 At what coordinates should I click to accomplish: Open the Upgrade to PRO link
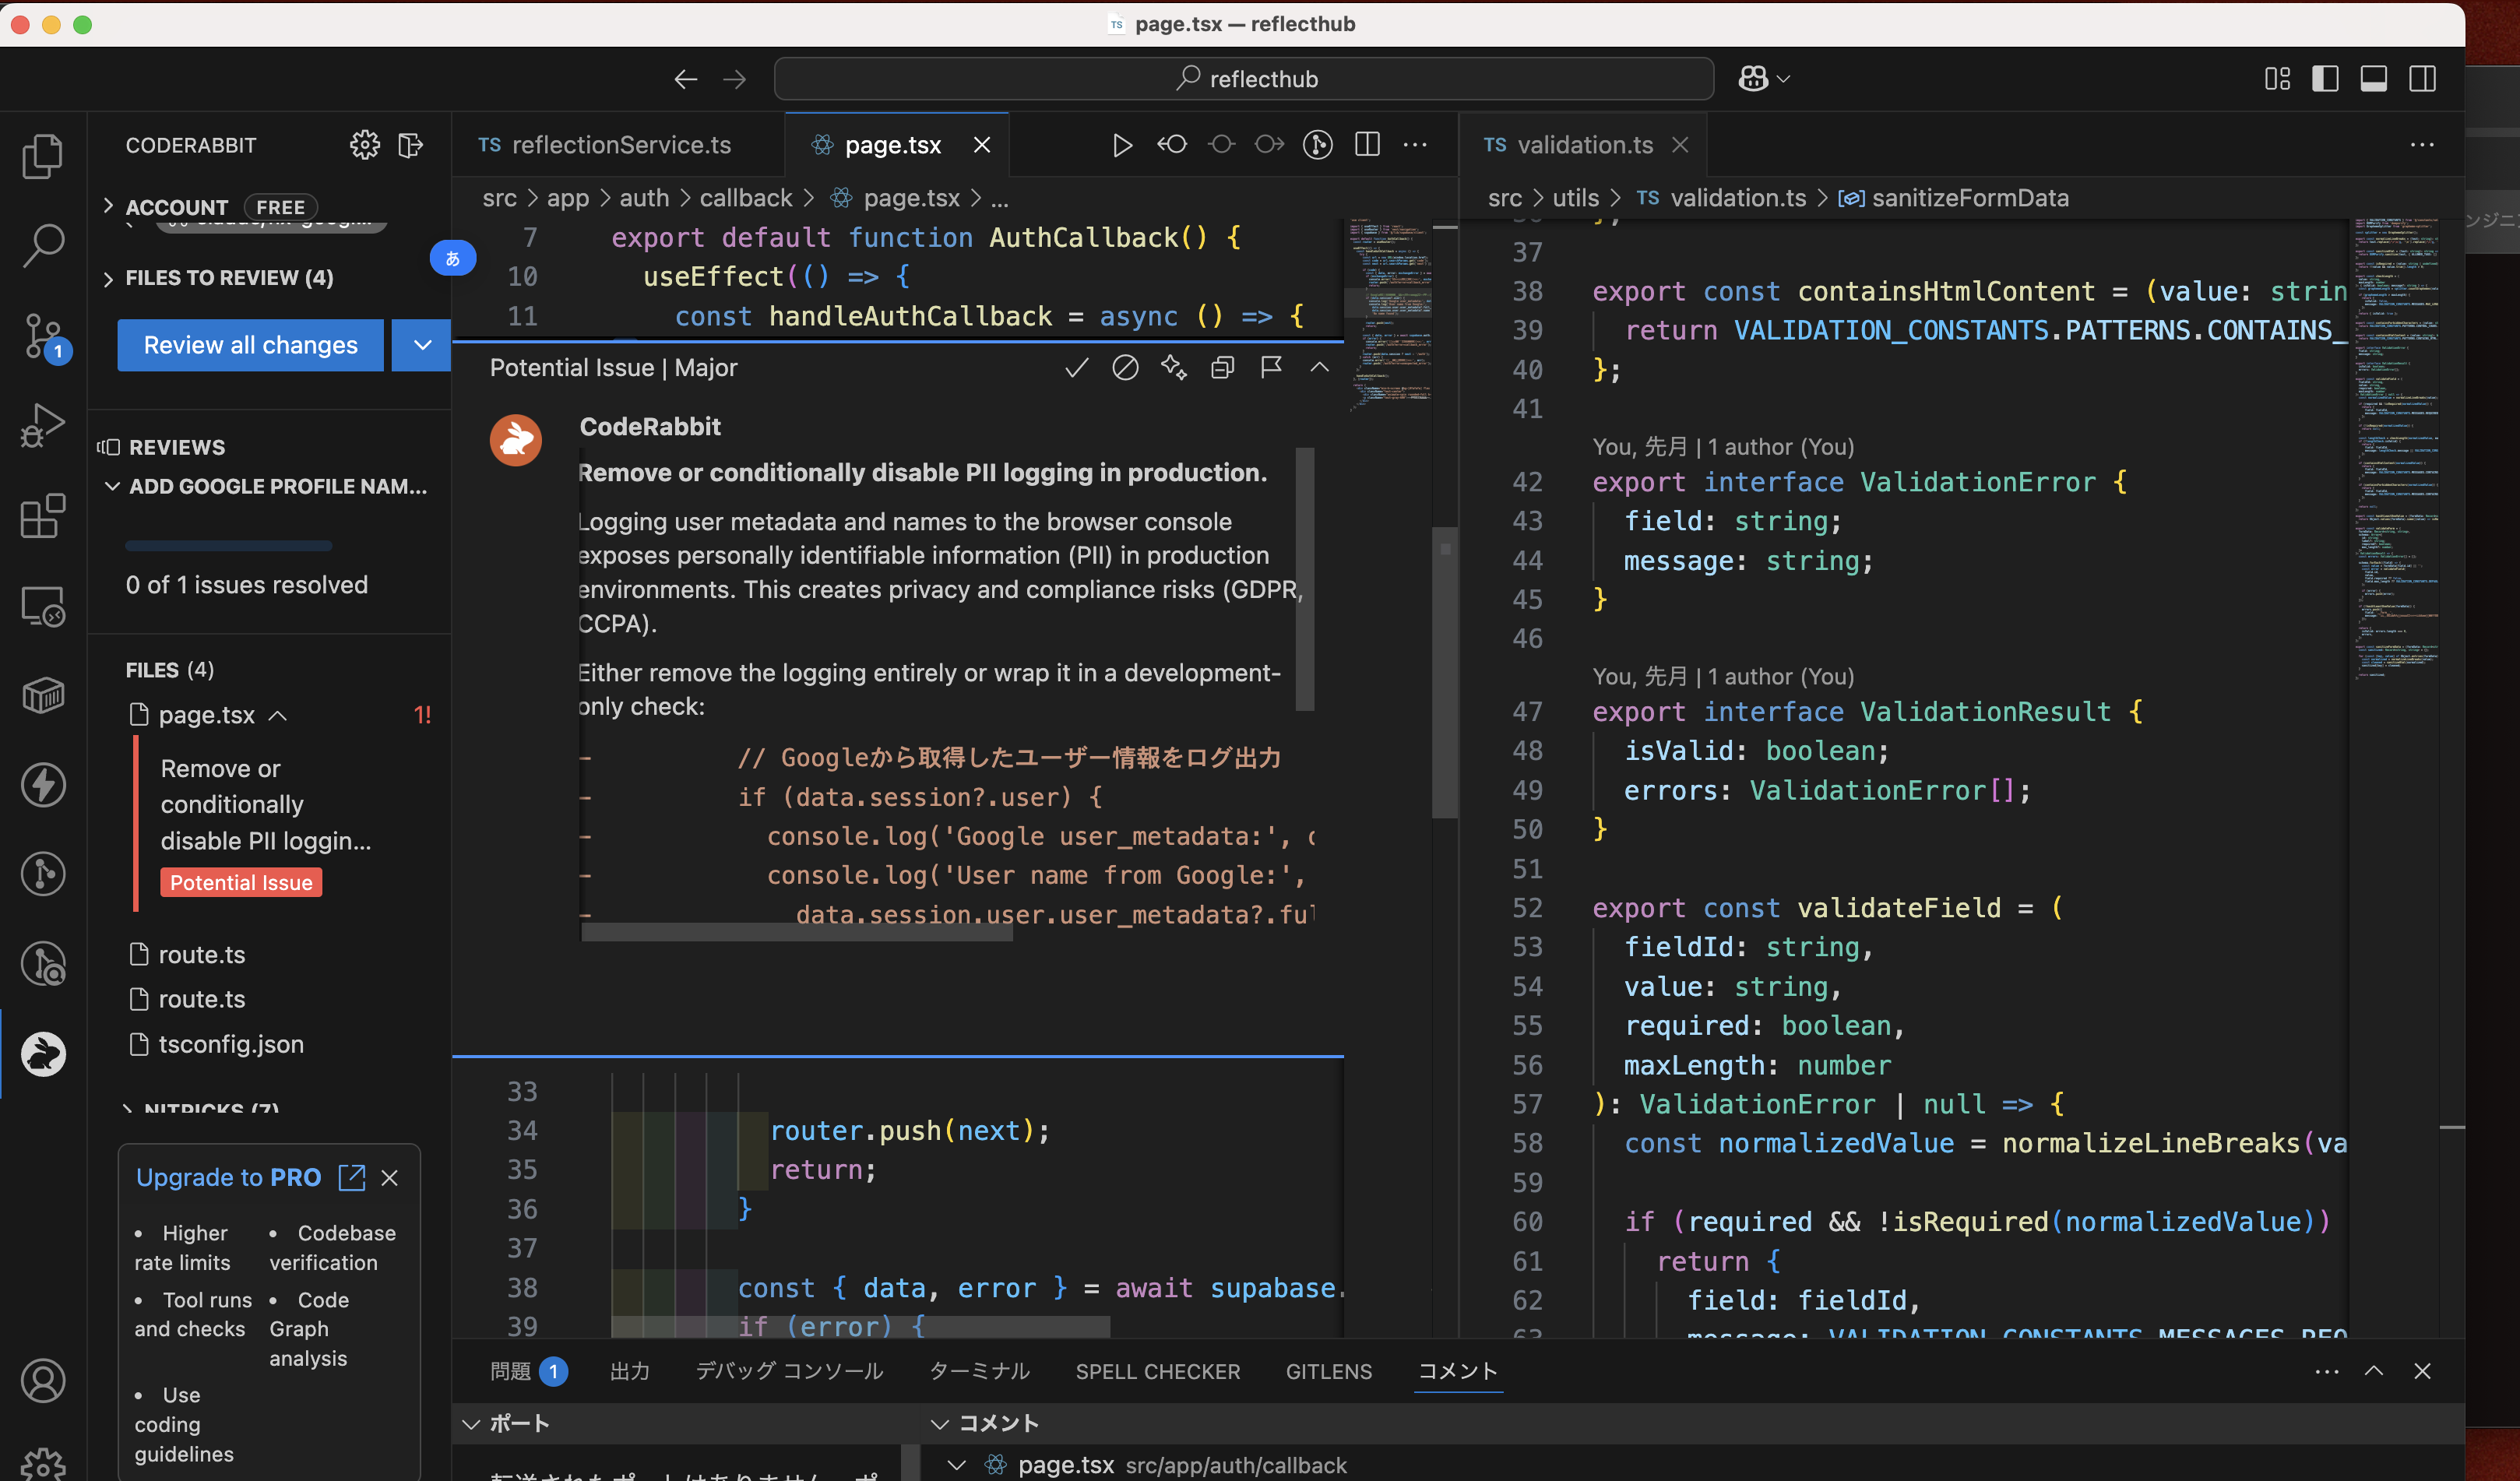click(x=229, y=1177)
